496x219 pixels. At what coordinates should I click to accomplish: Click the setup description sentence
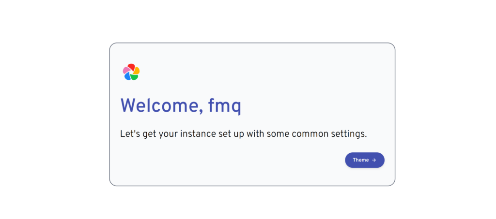[x=243, y=133]
